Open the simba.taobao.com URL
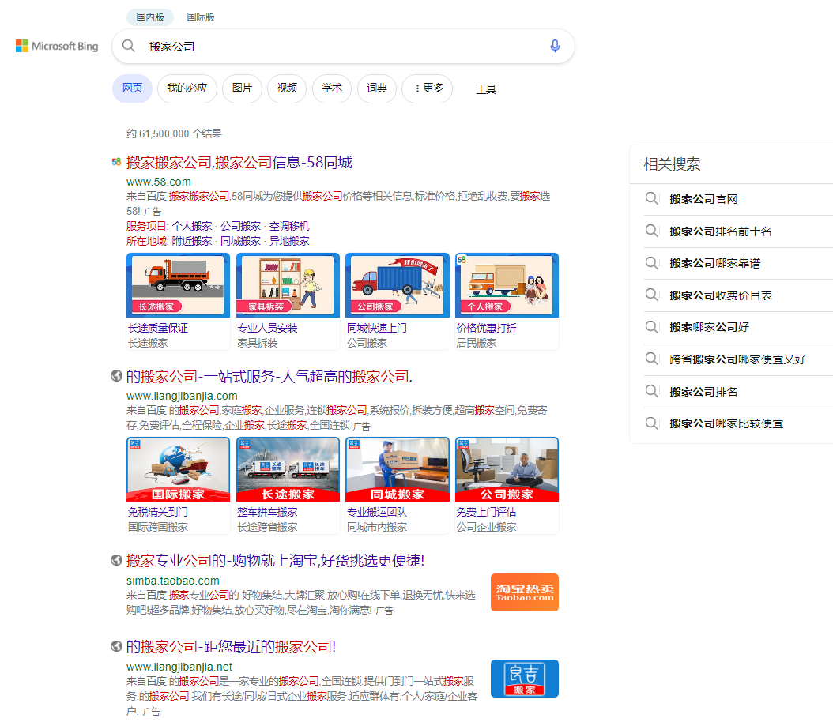Viewport: 833px width, 722px height. pos(172,581)
